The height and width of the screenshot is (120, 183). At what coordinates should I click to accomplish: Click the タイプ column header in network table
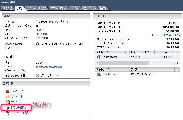click(152, 69)
